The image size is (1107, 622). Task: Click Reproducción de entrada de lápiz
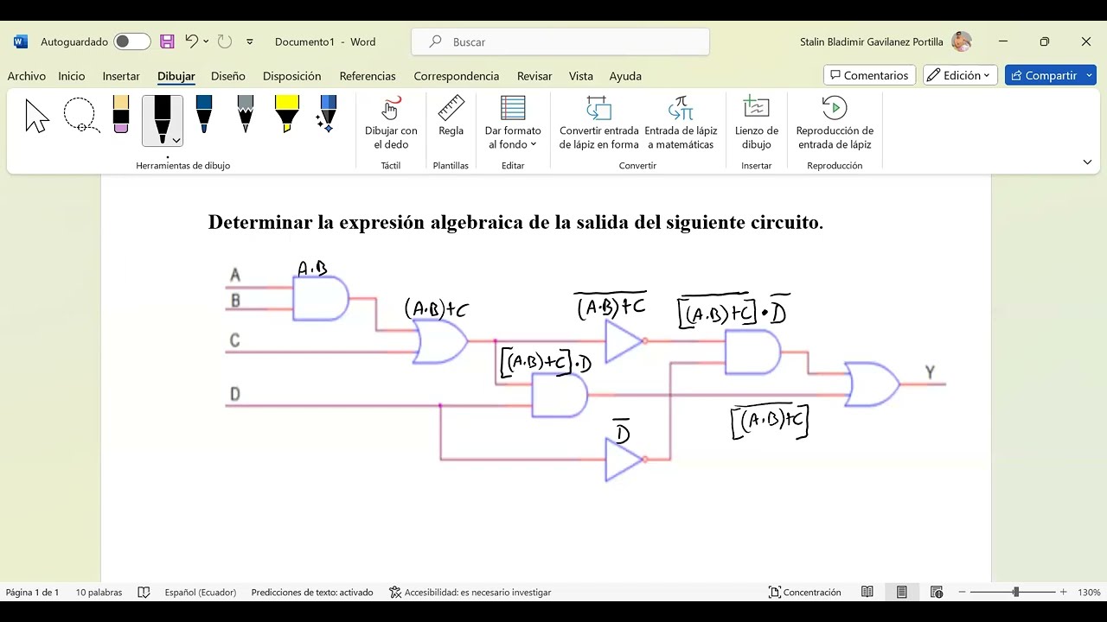click(835, 124)
